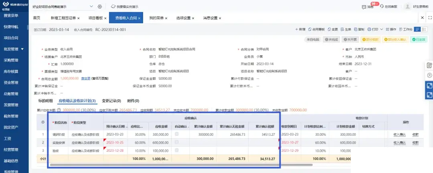433x173 pixels.
Task: Open 发票管理 in the sidebar
Action: tap(11, 105)
